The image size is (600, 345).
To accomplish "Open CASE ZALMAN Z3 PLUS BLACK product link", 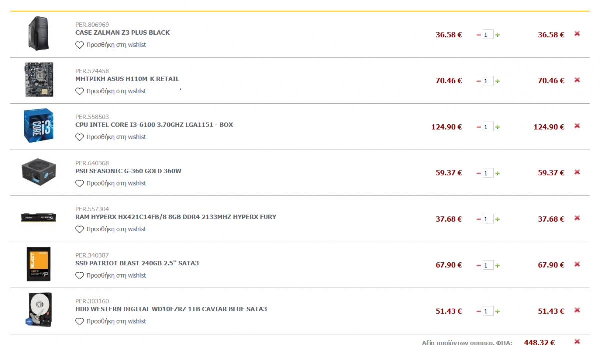I will 122,33.
